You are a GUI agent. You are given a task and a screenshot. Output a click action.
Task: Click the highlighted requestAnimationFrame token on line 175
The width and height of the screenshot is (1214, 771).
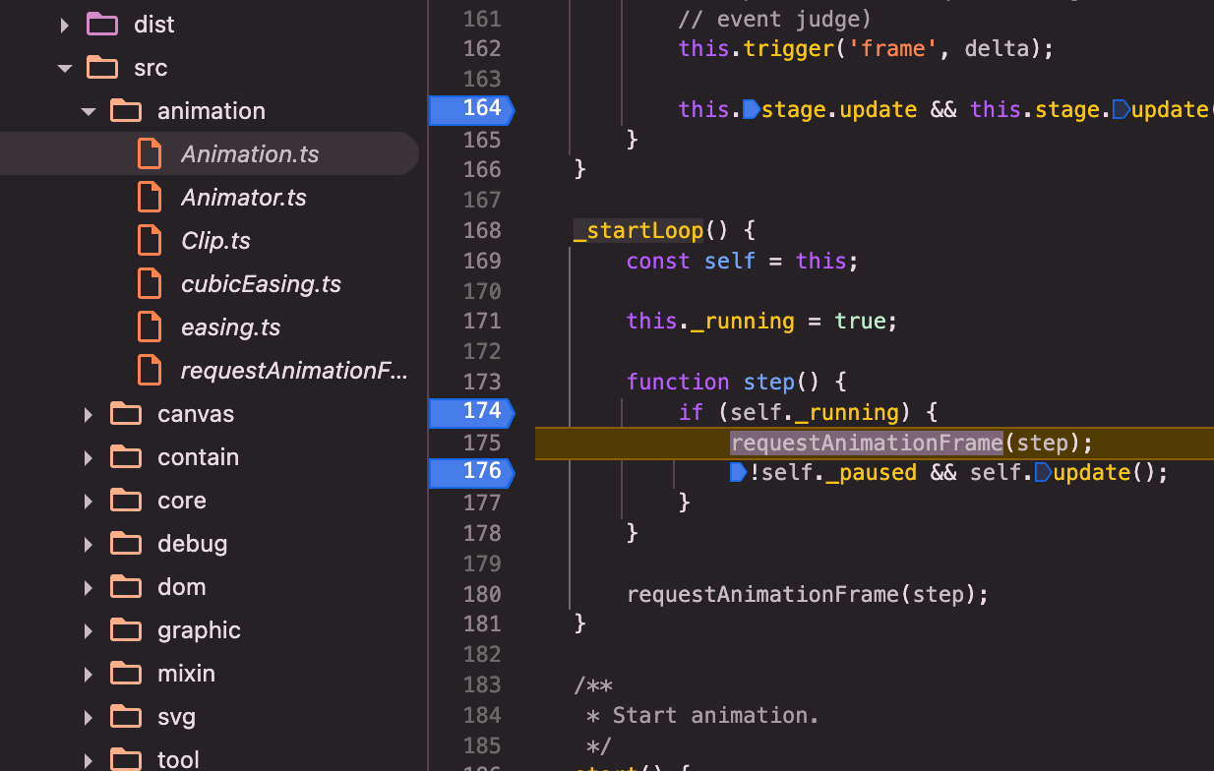866,443
